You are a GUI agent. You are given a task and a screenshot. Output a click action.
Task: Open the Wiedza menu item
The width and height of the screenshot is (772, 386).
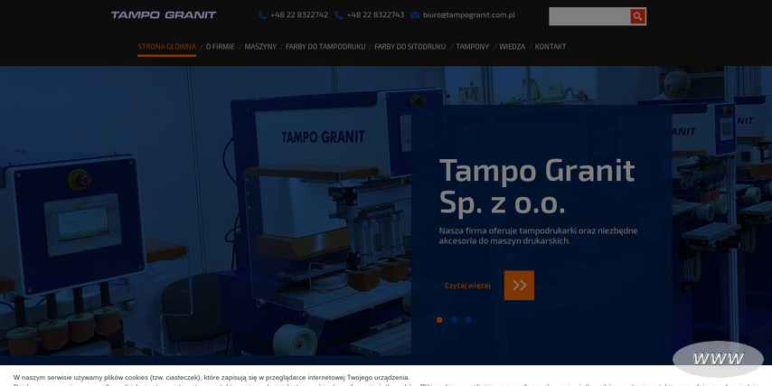click(x=512, y=47)
